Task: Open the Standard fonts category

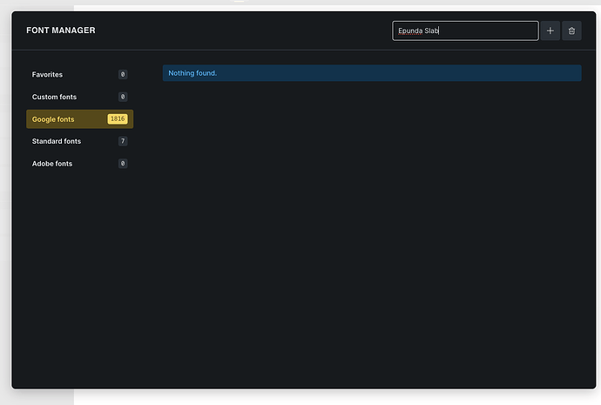Action: pyautogui.click(x=80, y=141)
